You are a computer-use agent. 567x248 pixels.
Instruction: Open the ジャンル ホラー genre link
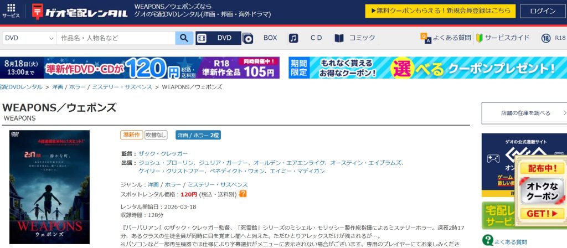pyautogui.click(x=173, y=185)
